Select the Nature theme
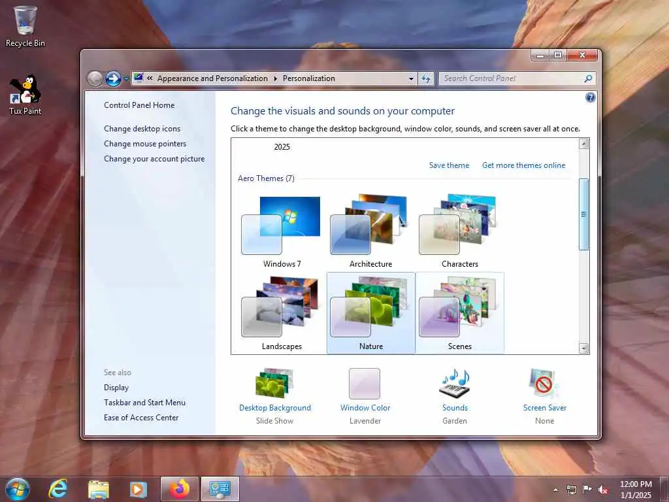The height and width of the screenshot is (502, 669). (x=370, y=313)
